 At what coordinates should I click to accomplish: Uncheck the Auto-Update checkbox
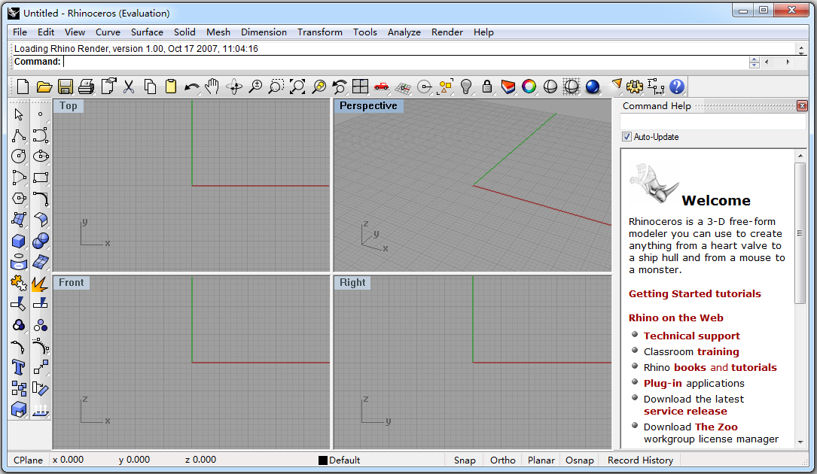pos(626,137)
